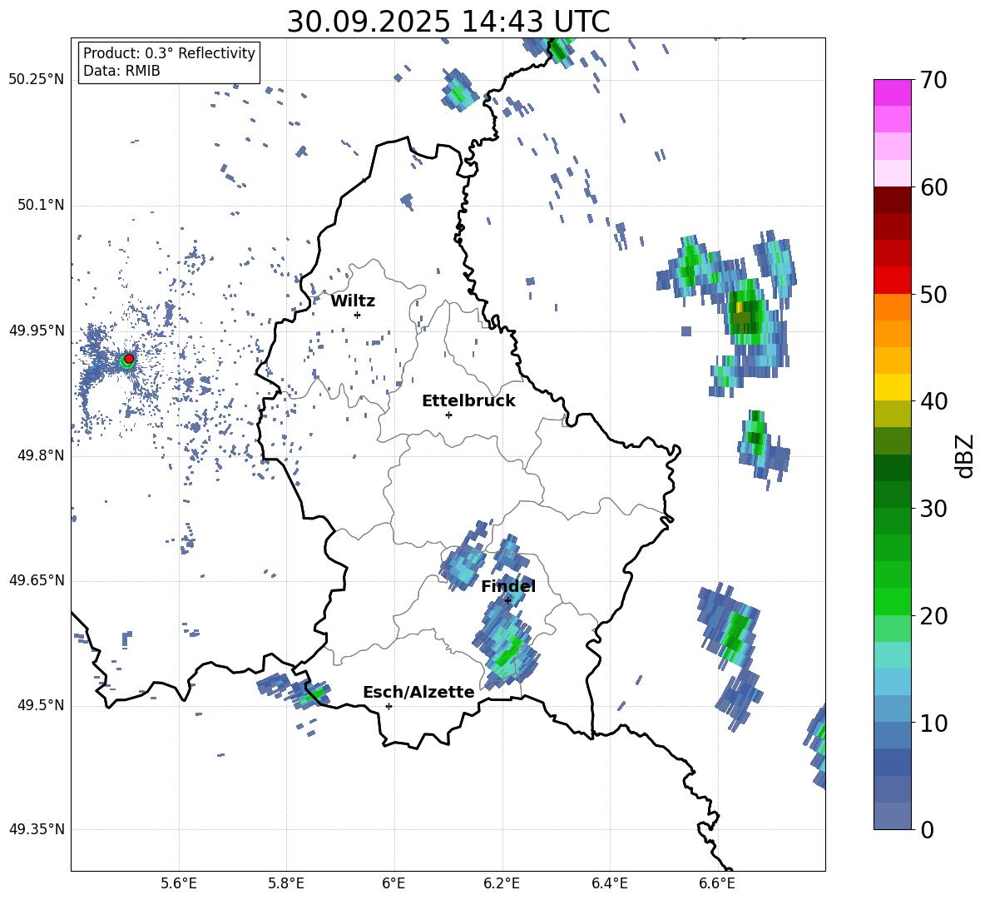Screen dimensions: 985x900
Task: Click the red radar site marker
Action: click(129, 359)
